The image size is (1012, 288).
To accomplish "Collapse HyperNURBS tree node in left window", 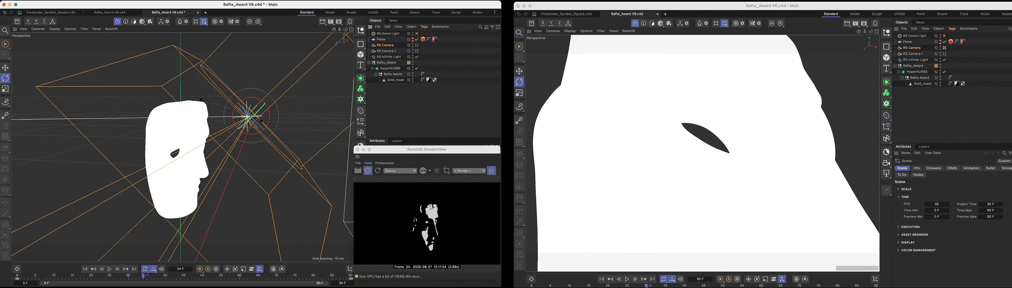I will coord(373,69).
